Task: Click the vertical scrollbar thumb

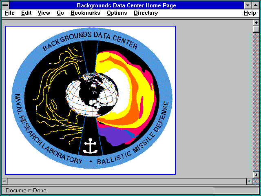Action: tap(256, 29)
